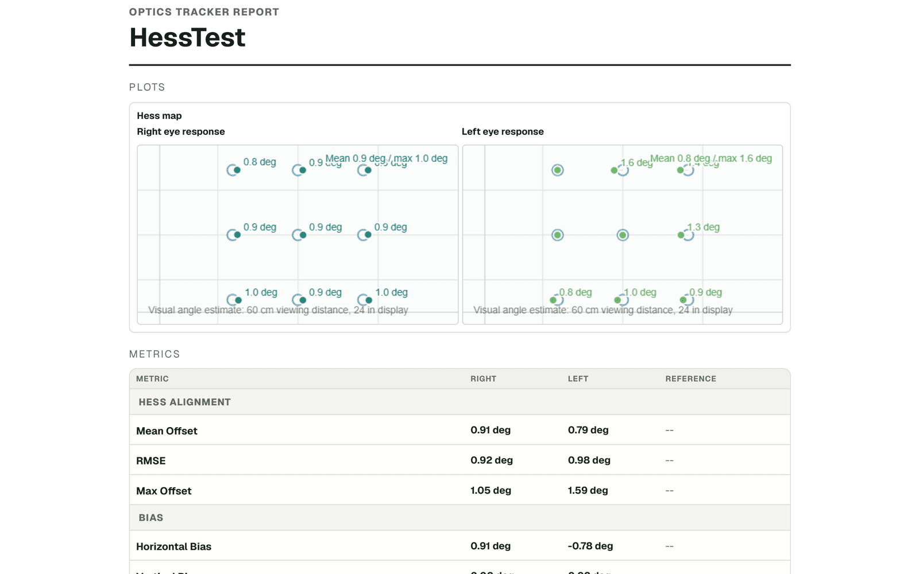Click the 0.92 deg RMSE right value

pyautogui.click(x=492, y=460)
